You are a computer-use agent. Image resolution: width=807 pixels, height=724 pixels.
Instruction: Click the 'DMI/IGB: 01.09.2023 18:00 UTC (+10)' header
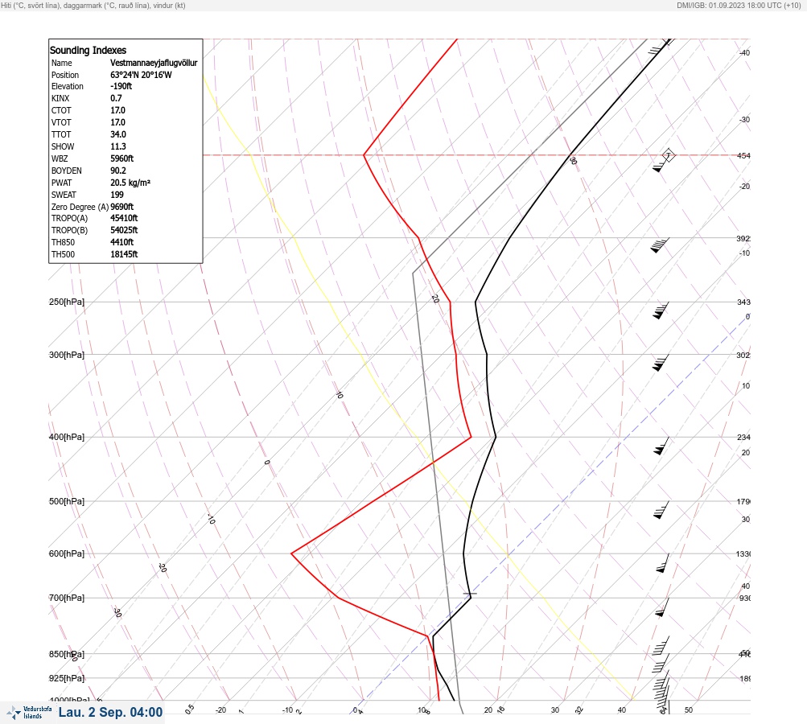pyautogui.click(x=739, y=6)
